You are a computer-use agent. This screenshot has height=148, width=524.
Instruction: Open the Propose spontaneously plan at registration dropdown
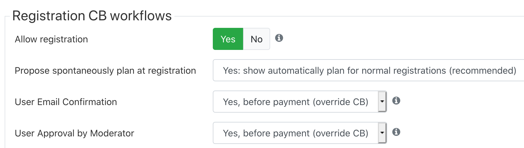368,70
